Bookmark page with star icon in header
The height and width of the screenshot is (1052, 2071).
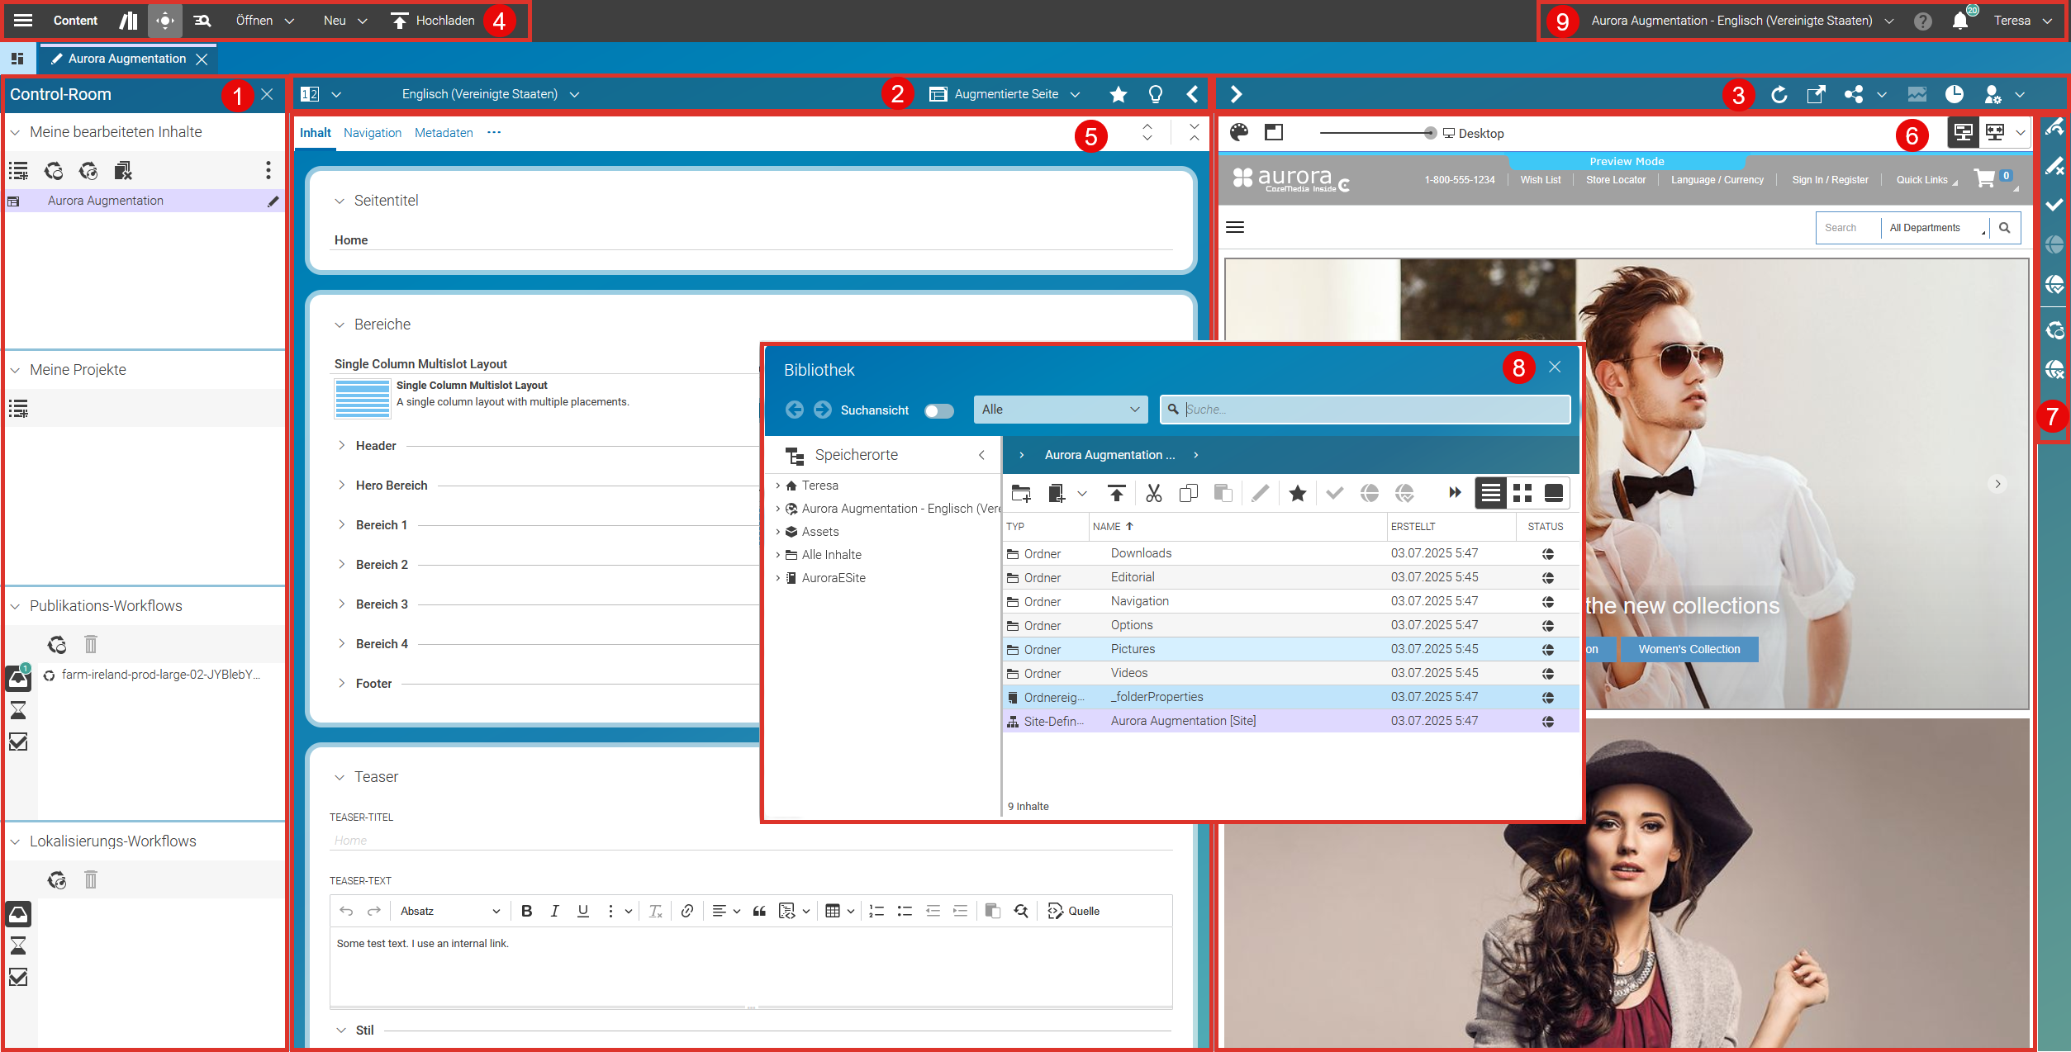pos(1118,94)
